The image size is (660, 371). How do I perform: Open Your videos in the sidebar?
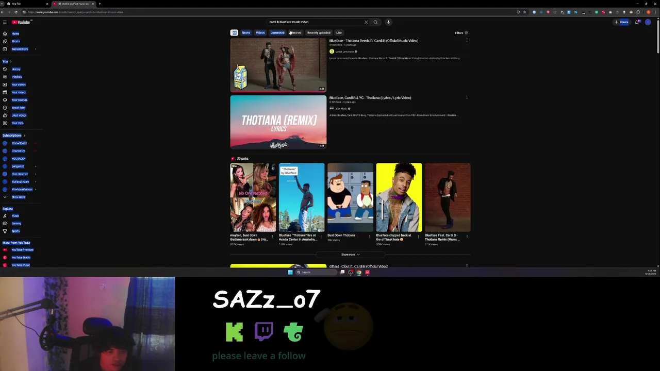click(18, 85)
